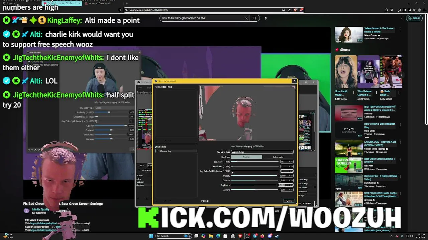428x240 pixels.
Task: Open OBS Studio from the taskbar
Action: (247, 236)
